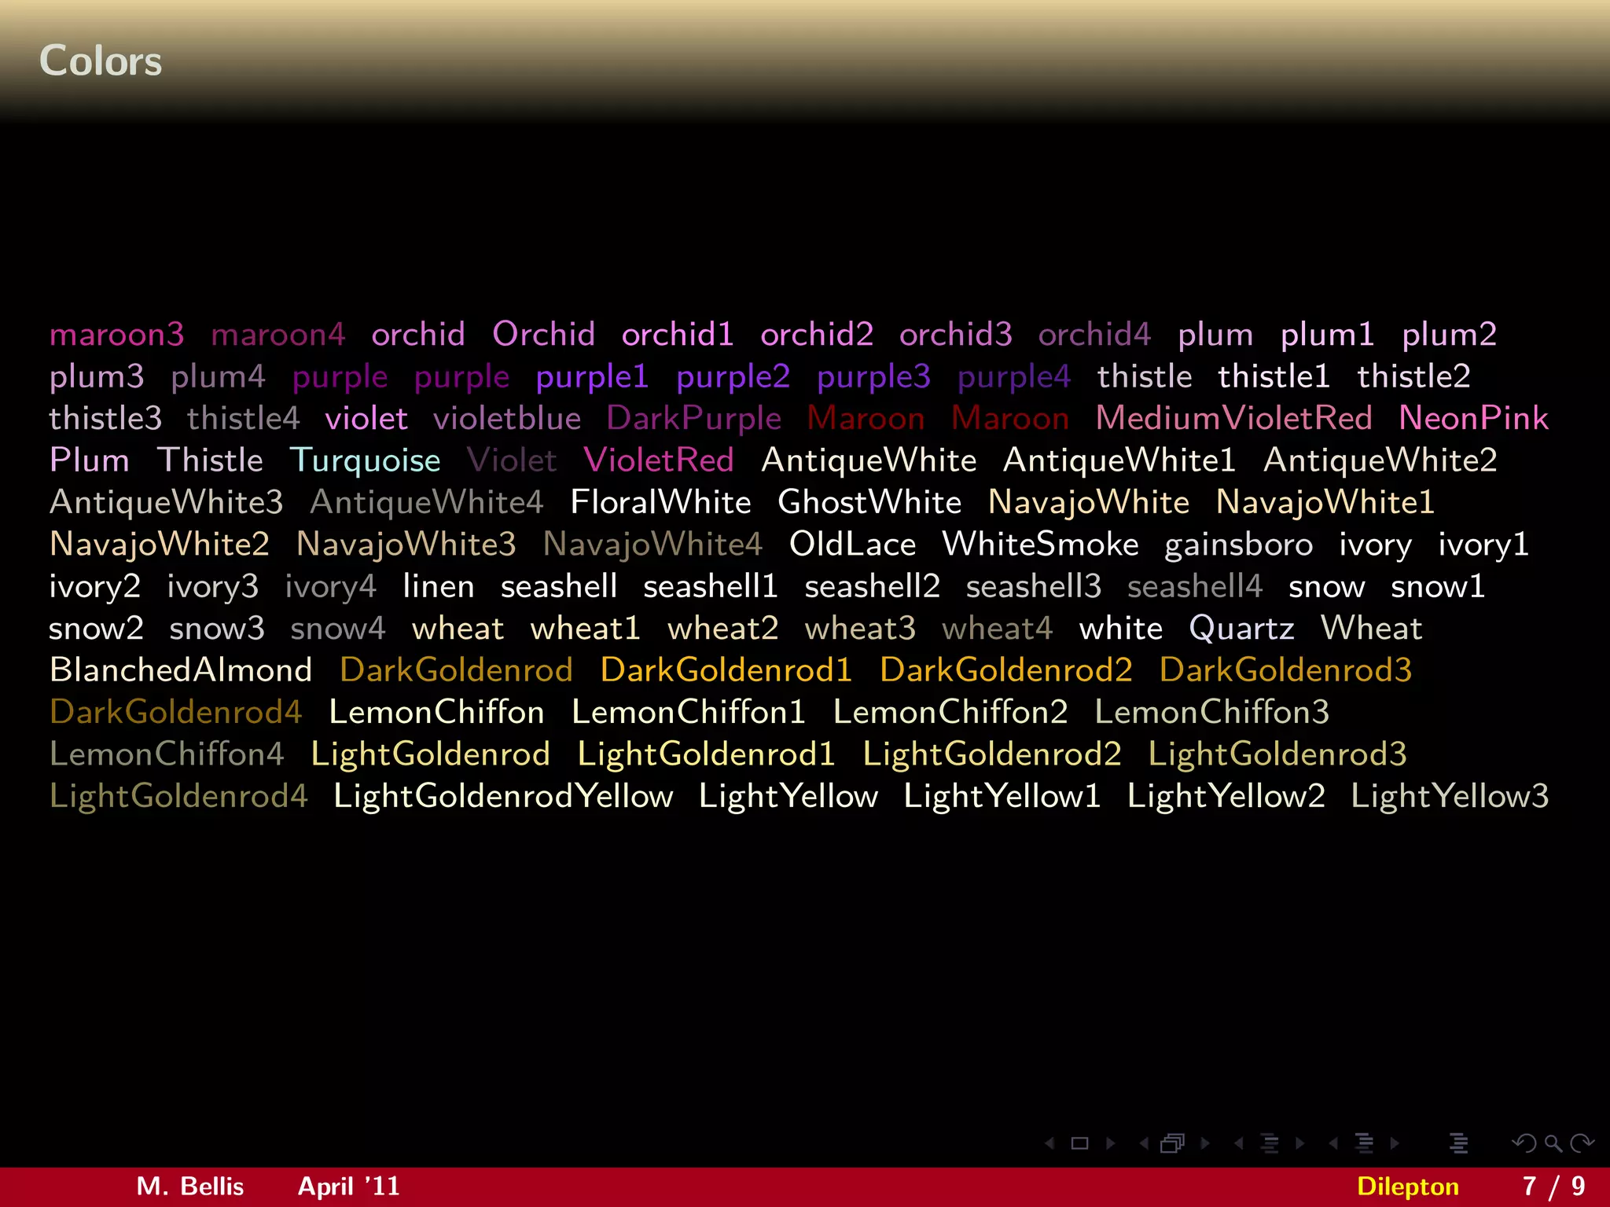1610x1207 pixels.
Task: Click the Turquoise color name
Action: click(365, 460)
